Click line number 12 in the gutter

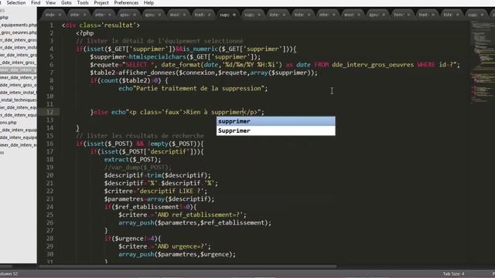[49, 112]
